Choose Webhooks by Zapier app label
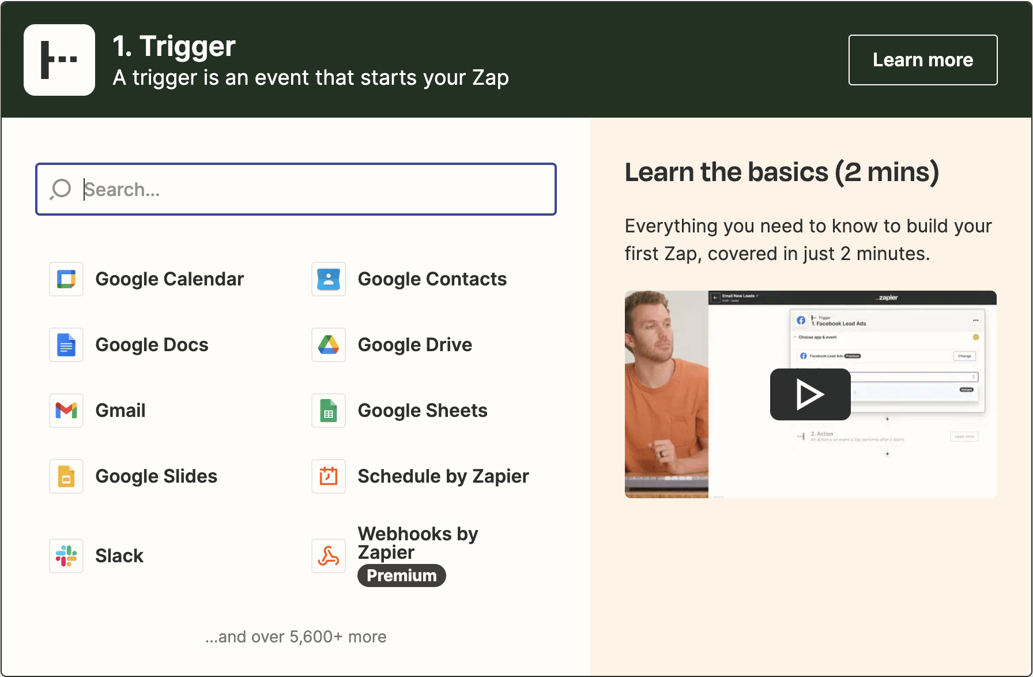1033x677 pixels. pyautogui.click(x=418, y=543)
